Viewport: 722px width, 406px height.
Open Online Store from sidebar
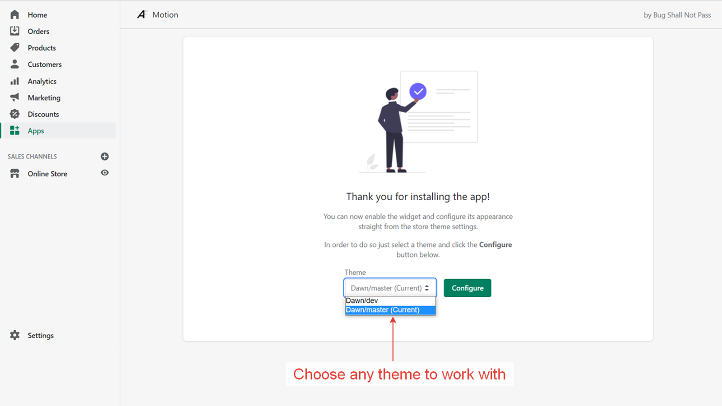tap(47, 173)
